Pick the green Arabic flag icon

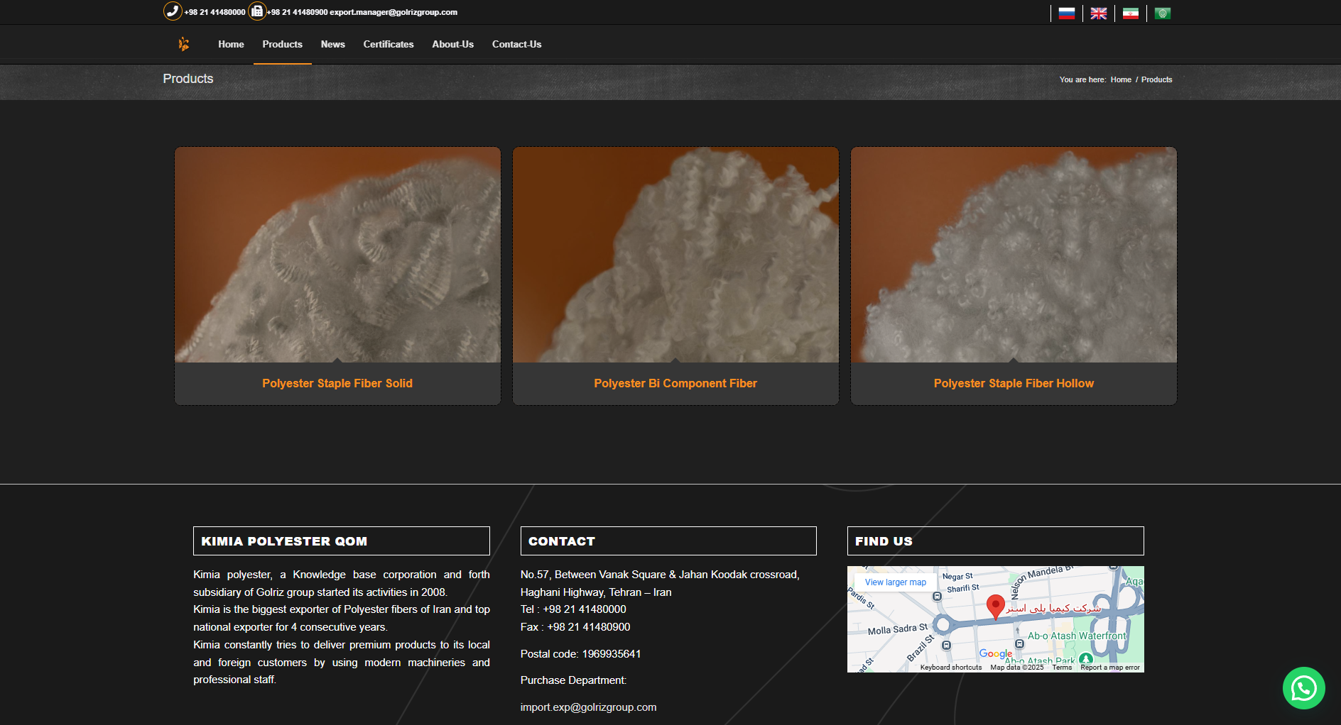[x=1162, y=13]
